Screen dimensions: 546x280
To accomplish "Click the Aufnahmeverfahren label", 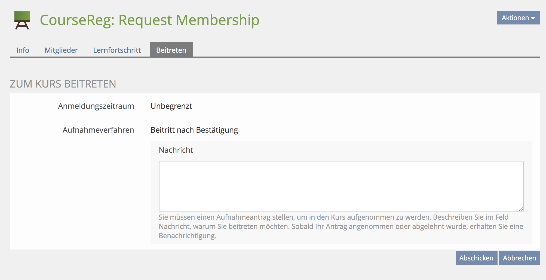I will click(x=98, y=130).
